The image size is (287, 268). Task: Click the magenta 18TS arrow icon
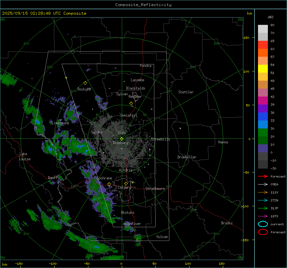pyautogui.click(x=263, y=216)
